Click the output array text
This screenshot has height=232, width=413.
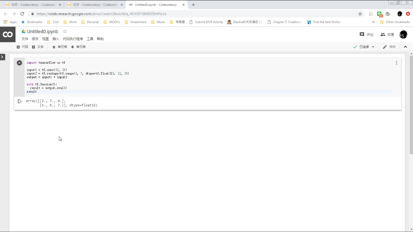[x=62, y=103]
